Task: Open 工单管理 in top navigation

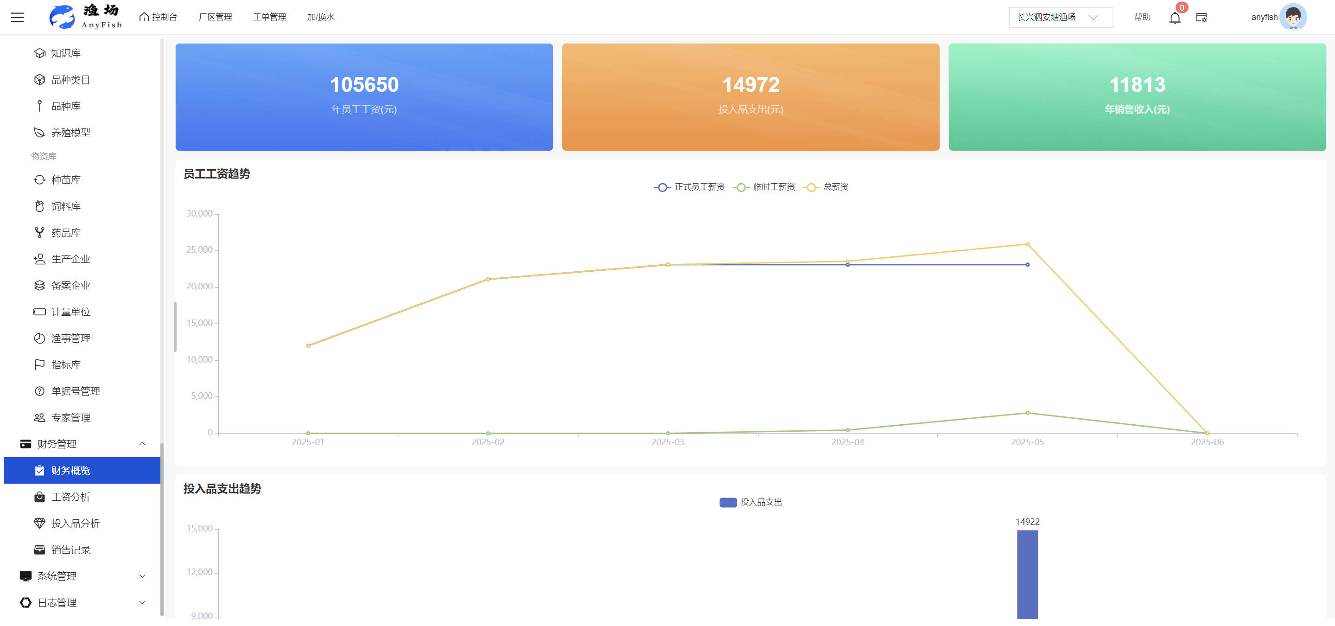Action: click(x=269, y=17)
